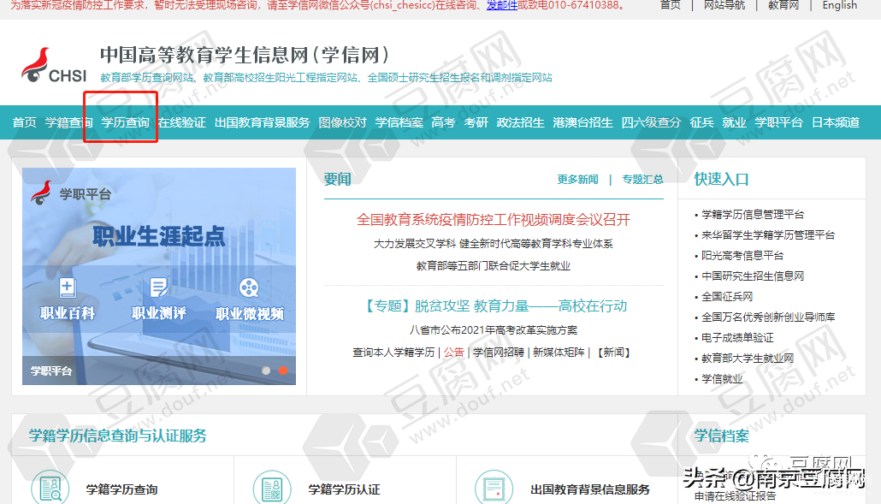This screenshot has width=881, height=504.
Task: Open the 八省市公布2021年高考改革实施方案 article
Action: coord(494,329)
